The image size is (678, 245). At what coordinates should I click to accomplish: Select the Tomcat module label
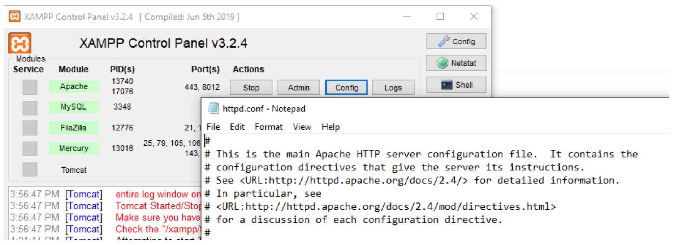point(74,170)
